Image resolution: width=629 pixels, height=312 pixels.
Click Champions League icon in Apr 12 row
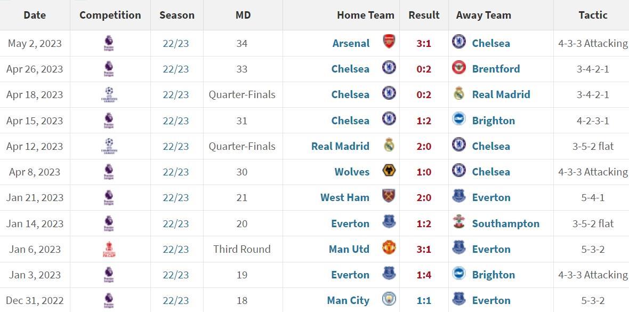108,146
